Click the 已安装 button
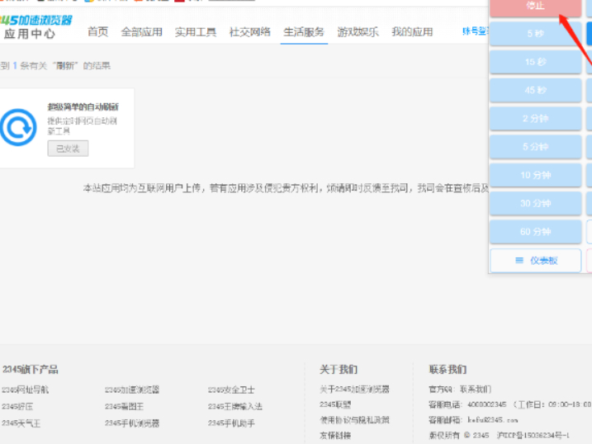 point(68,149)
